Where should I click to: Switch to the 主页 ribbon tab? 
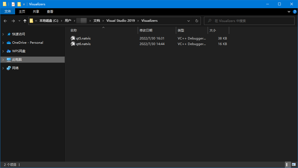pos(22,11)
